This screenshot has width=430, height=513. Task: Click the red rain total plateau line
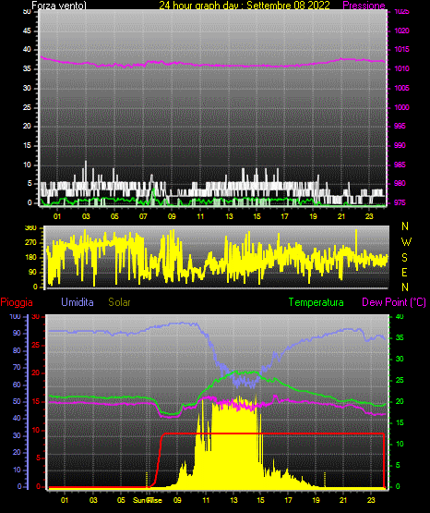274,434
